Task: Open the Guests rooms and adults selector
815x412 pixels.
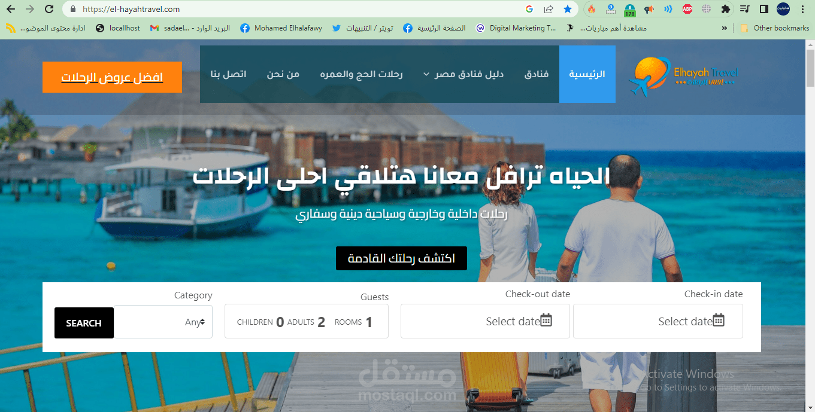Action: (x=307, y=322)
